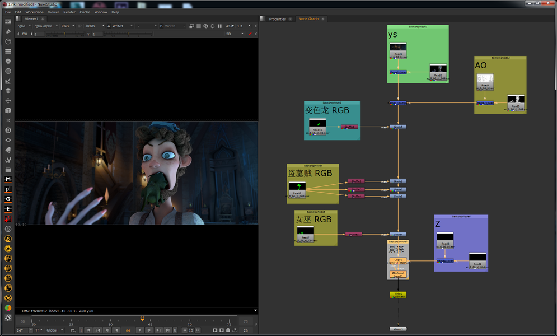
Task: Open the Draw nodes pen icon
Action: point(8,31)
